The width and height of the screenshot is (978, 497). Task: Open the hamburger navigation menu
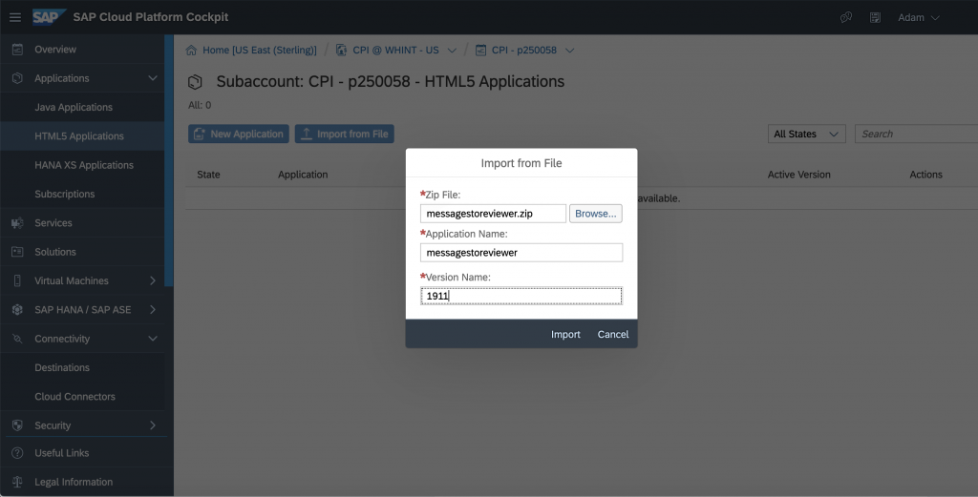coord(15,17)
